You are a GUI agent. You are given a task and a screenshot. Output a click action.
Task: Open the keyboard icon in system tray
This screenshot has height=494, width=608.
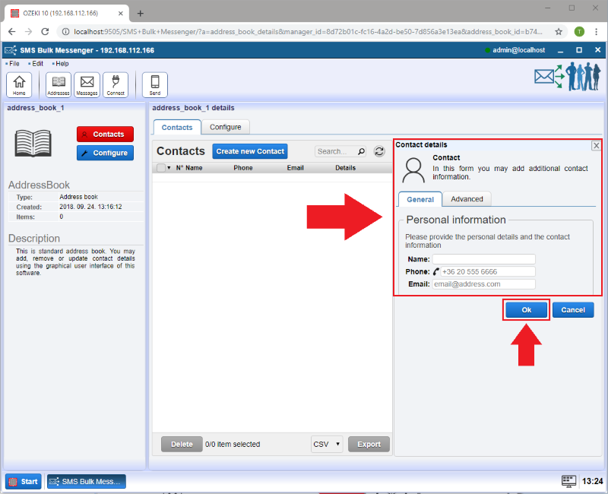click(x=568, y=481)
